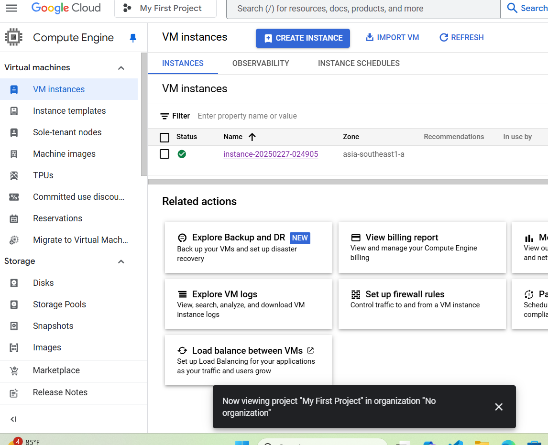Switch to the INSTANCES tab
The width and height of the screenshot is (548, 445).
pyautogui.click(x=183, y=63)
